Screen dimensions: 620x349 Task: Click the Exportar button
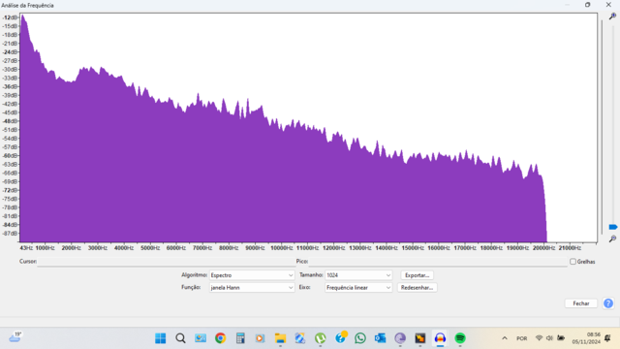[417, 275]
